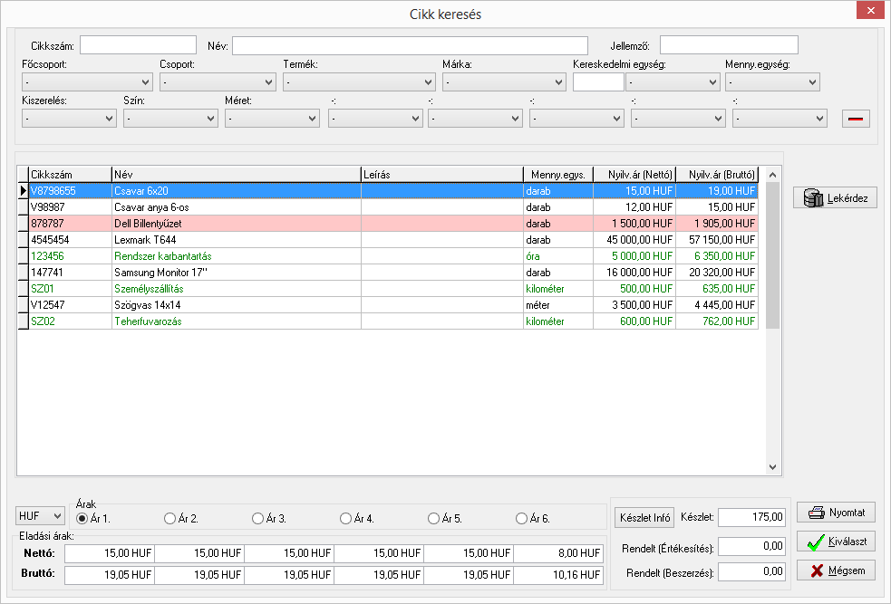The width and height of the screenshot is (891, 604).
Task: Open the Méret dropdown
Action: [272, 119]
